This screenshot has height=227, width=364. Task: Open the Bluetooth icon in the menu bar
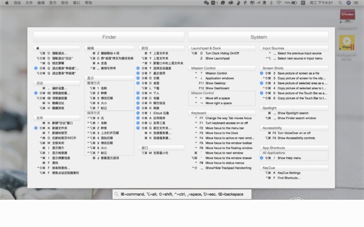[271, 3]
